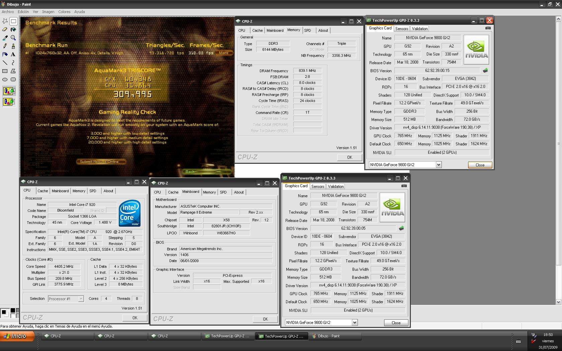Choose the Fill With Color bucket tool
The height and width of the screenshot is (351, 562).
[x=13, y=29]
